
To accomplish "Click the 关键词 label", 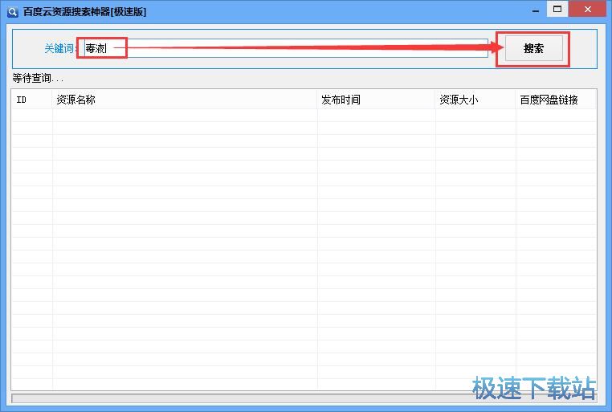I will [x=59, y=48].
